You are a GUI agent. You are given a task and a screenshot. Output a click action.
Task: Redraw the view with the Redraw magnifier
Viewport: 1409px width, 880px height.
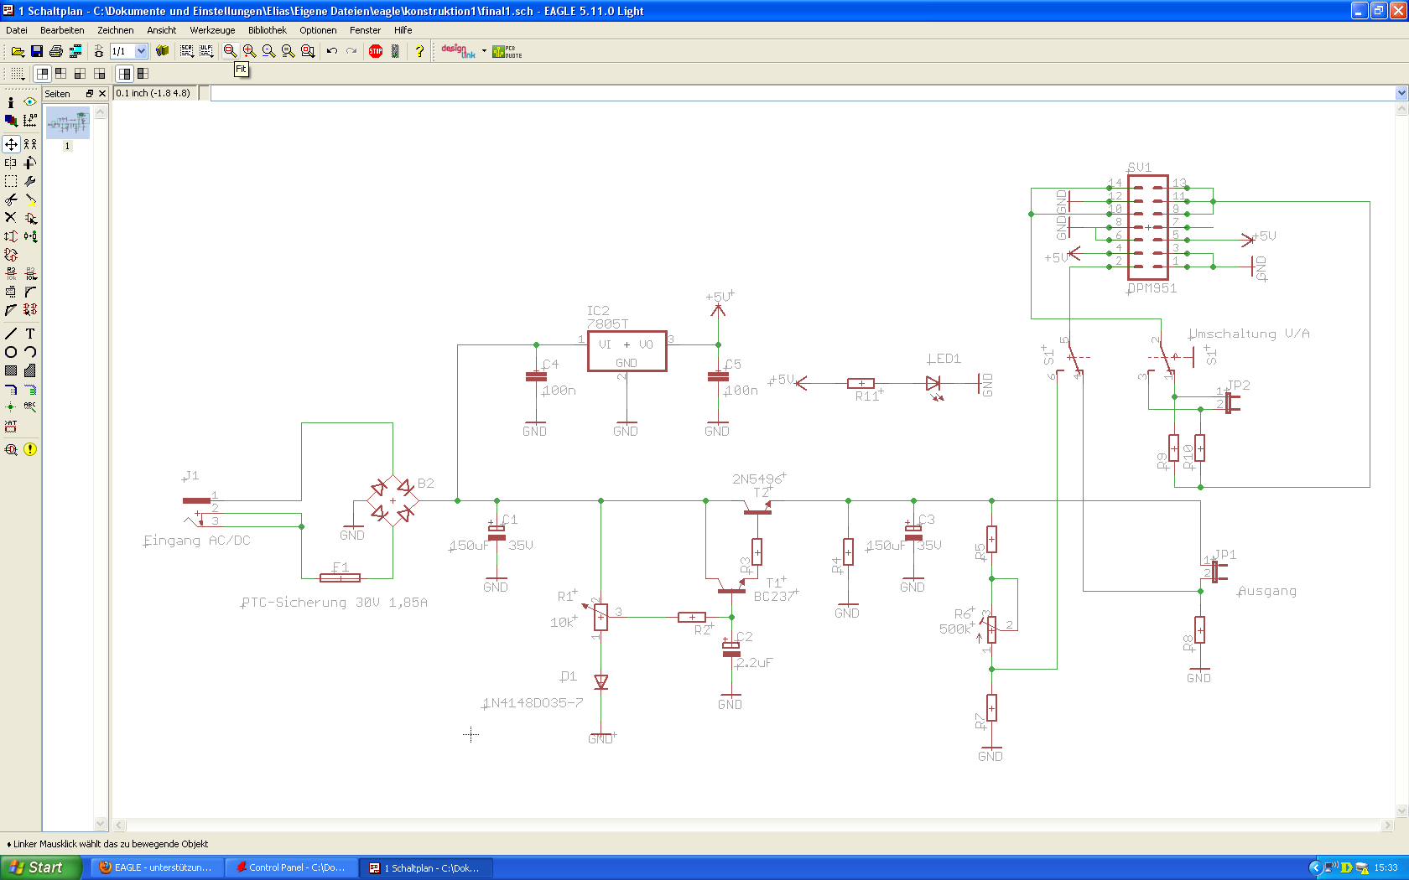point(288,51)
